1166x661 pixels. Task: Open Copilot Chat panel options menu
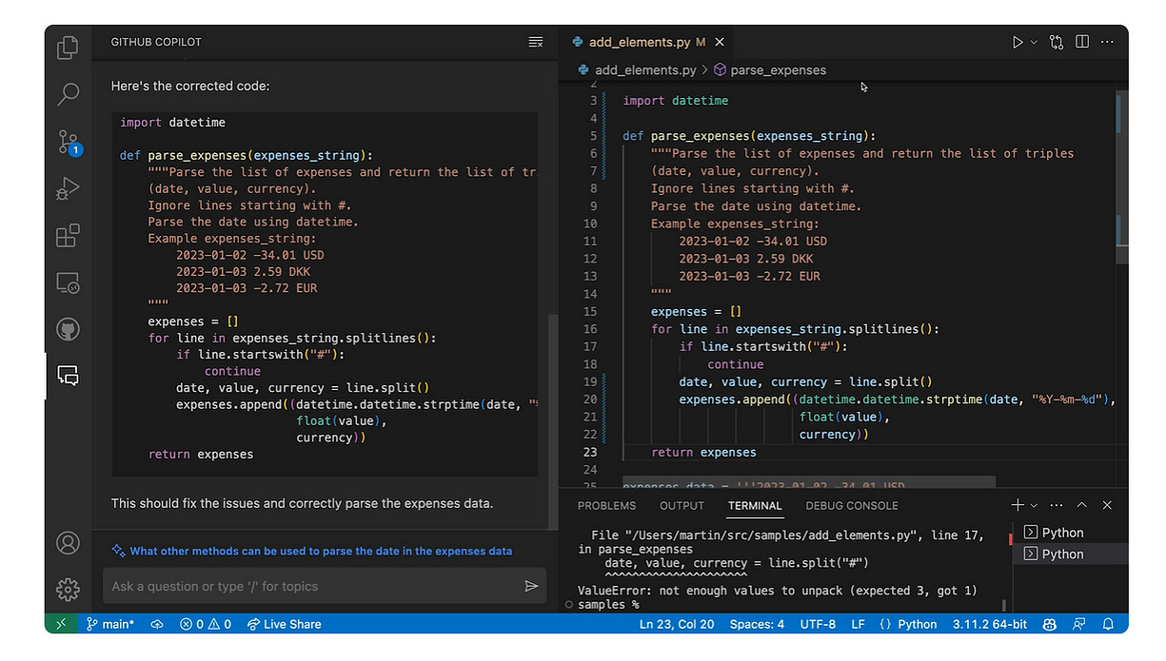point(535,42)
